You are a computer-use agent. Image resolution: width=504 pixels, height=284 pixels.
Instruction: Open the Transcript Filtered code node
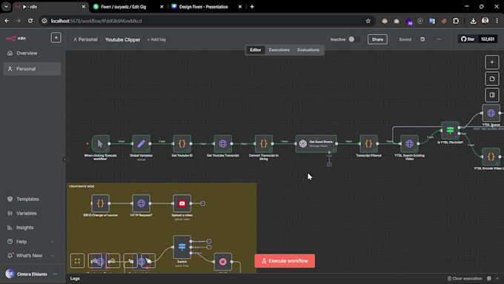pyautogui.click(x=368, y=143)
